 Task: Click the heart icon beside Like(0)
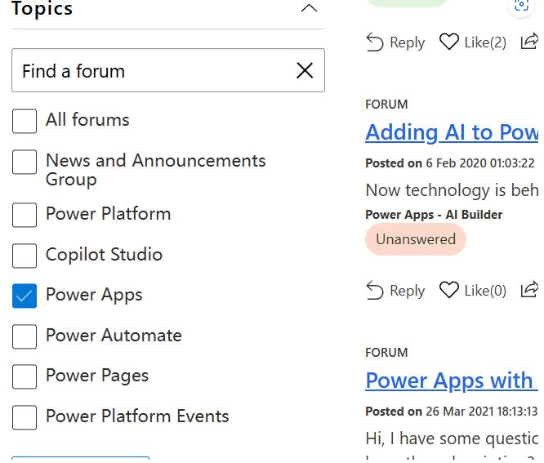tap(449, 290)
